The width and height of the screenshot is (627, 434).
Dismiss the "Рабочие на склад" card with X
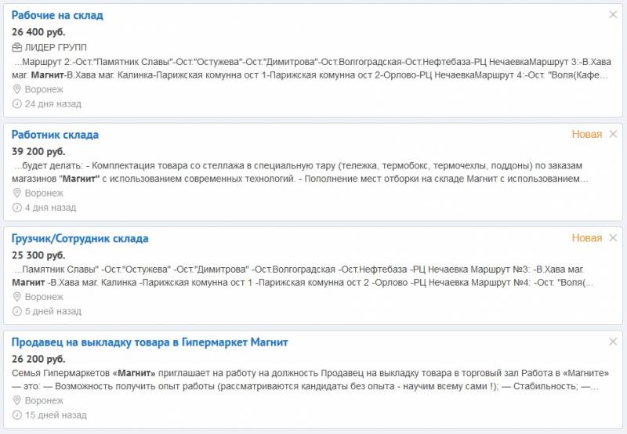tap(613, 15)
